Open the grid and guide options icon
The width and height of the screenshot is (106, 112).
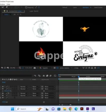click(20, 68)
